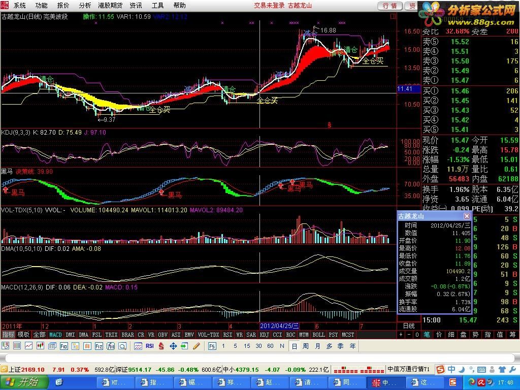Image resolution: width=520 pixels, height=390 pixels.
Task: Click the stacked windows toolbar icon
Action: [x=52, y=346]
